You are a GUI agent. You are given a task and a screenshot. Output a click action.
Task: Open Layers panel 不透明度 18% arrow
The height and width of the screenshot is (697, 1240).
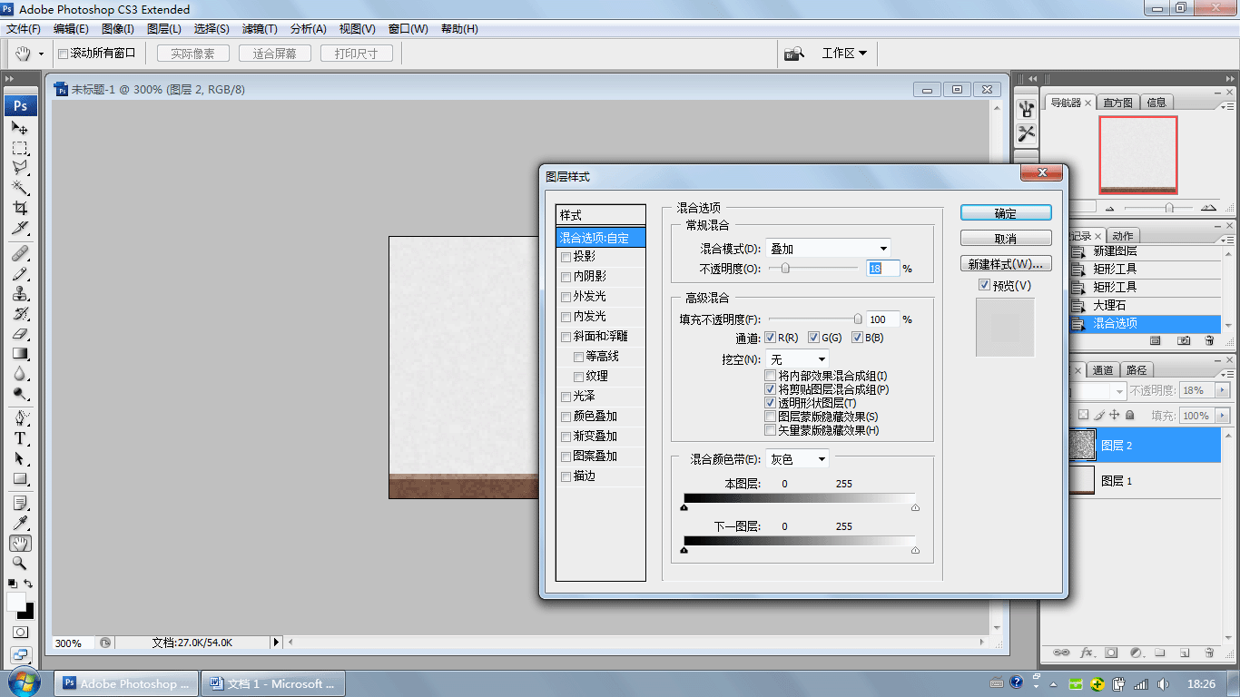point(1224,390)
